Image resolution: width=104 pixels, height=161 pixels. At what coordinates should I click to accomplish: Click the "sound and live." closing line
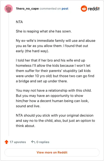tap(28, 106)
